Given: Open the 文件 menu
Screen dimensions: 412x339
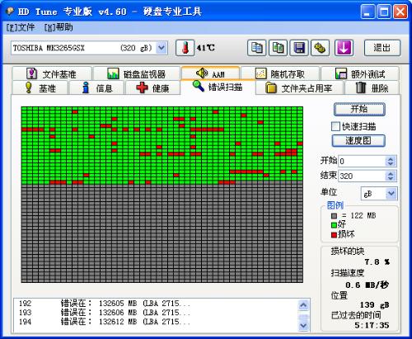Looking at the screenshot, I should (x=21, y=27).
